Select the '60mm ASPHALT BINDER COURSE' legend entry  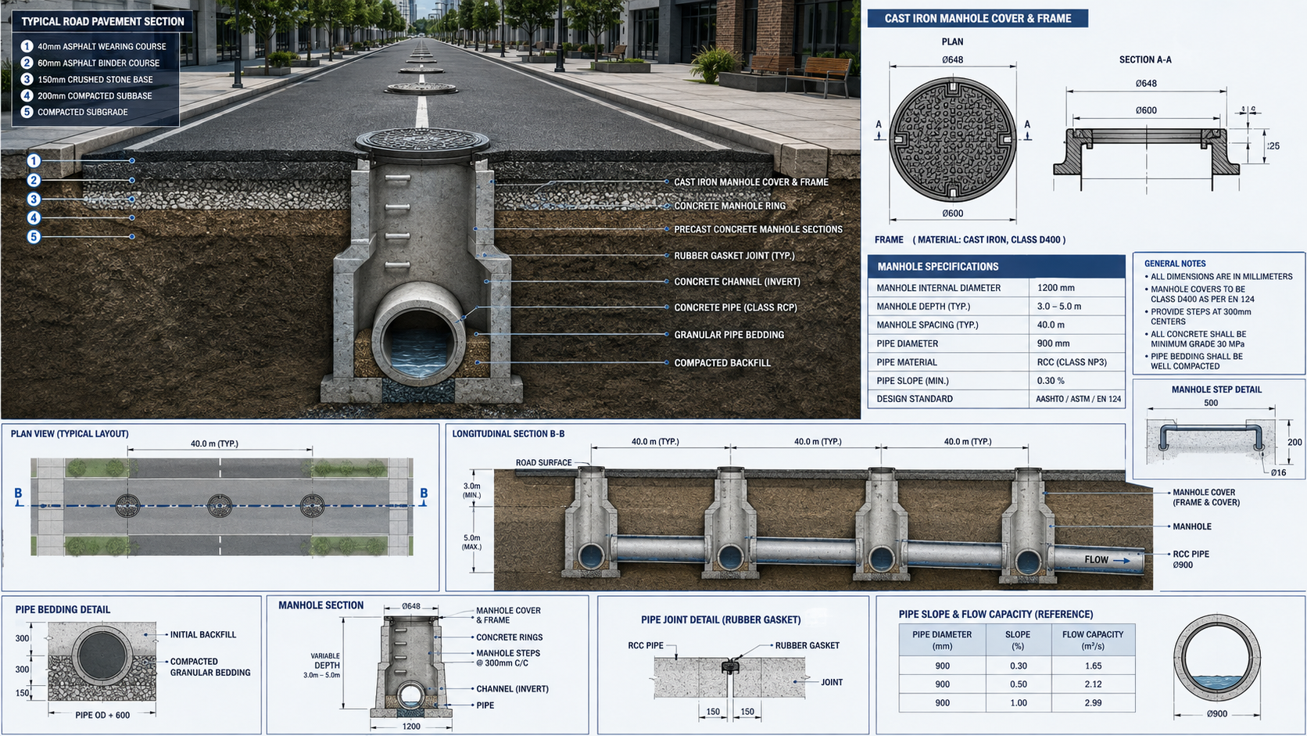(98, 63)
